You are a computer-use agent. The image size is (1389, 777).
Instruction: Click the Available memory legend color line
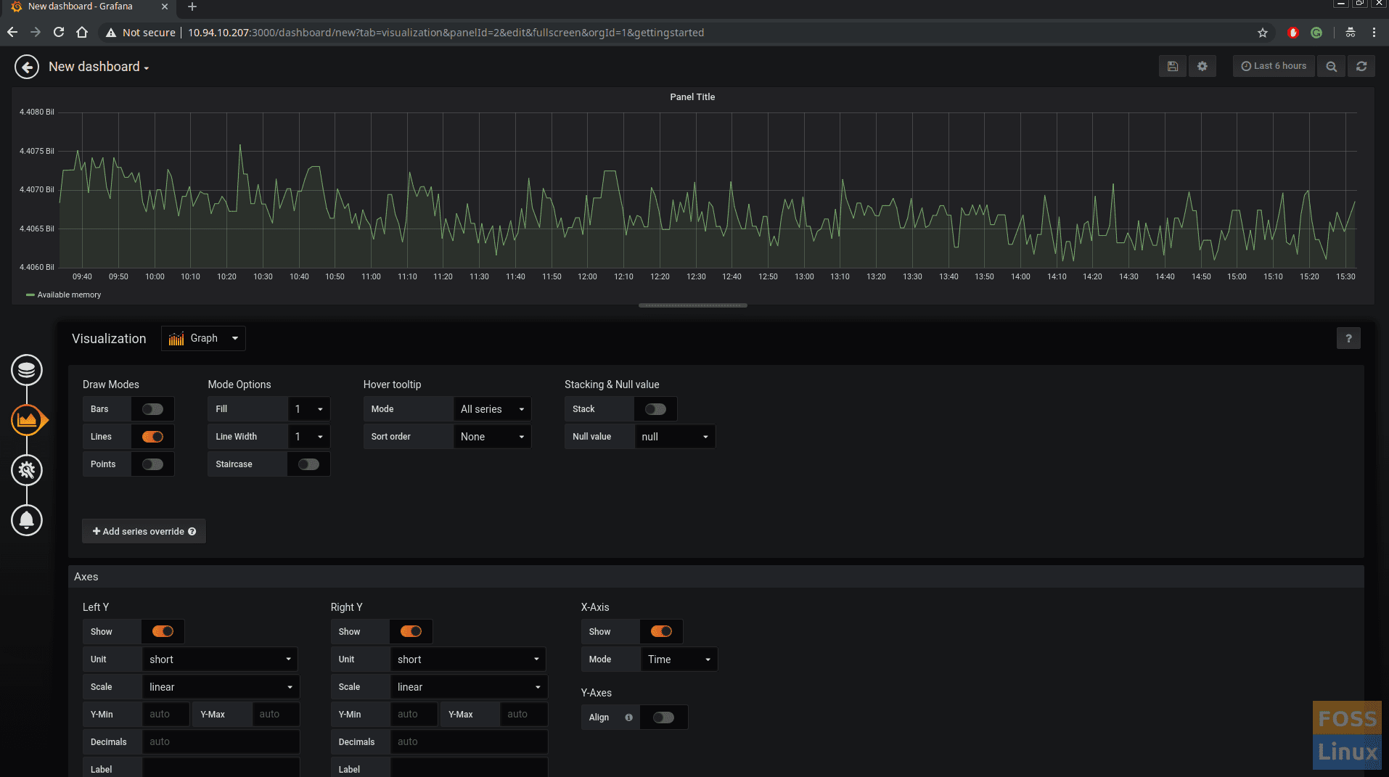click(30, 295)
